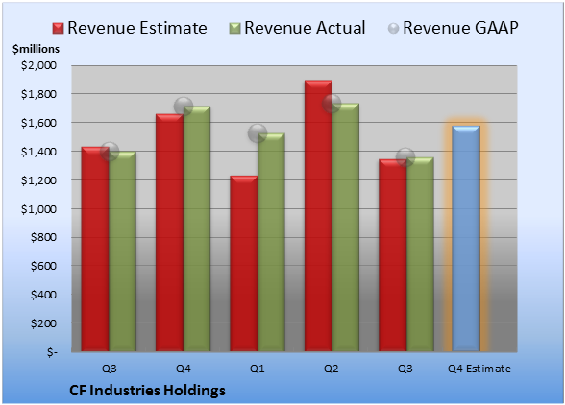Click the '$2,000' y-axis label

point(38,65)
